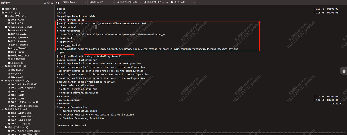
Task: Click the refresh asset tree icon
Action: click(x=52, y=3)
